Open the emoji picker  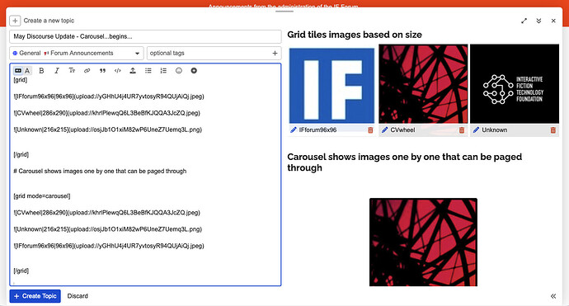pyautogui.click(x=179, y=71)
